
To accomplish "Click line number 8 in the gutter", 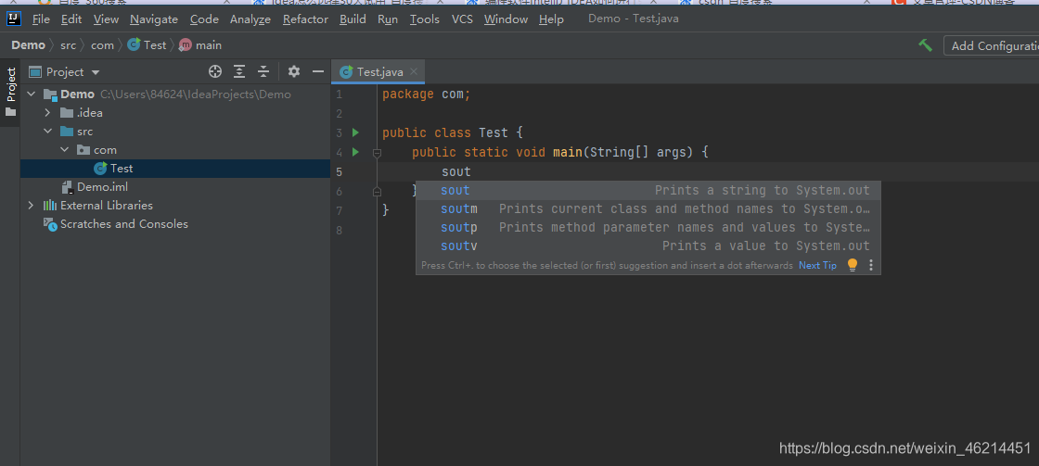I will click(x=340, y=231).
